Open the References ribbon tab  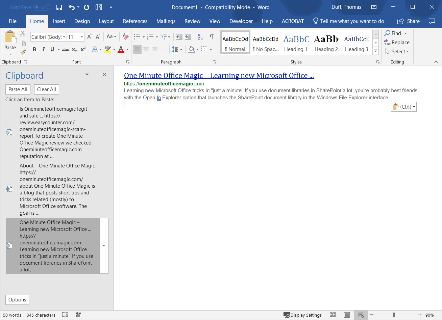(x=135, y=21)
